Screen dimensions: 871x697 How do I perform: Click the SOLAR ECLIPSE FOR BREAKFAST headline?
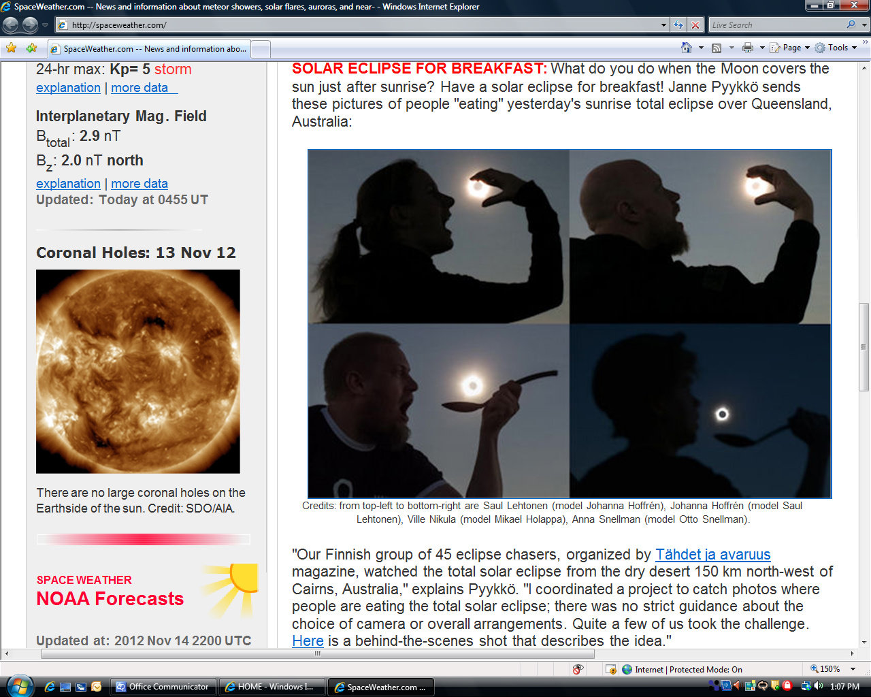tap(419, 69)
